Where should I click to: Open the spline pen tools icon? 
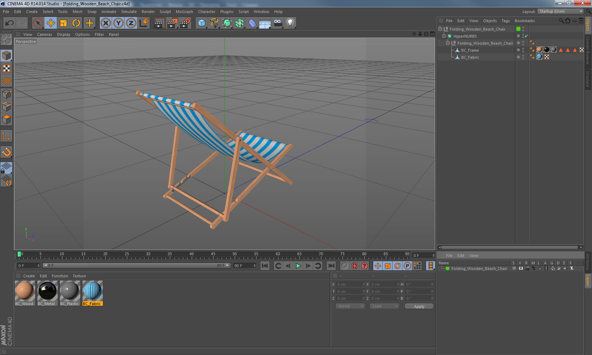pos(214,23)
